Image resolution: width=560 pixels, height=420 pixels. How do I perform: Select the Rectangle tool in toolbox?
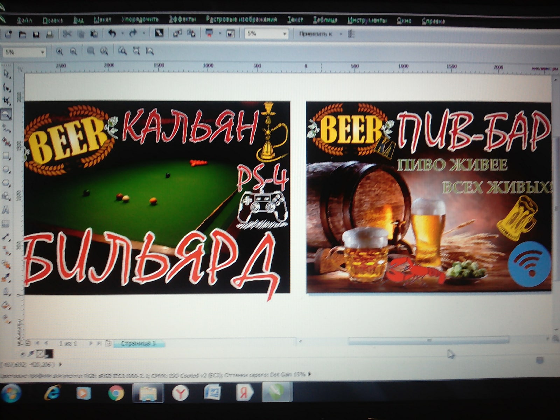[6, 155]
